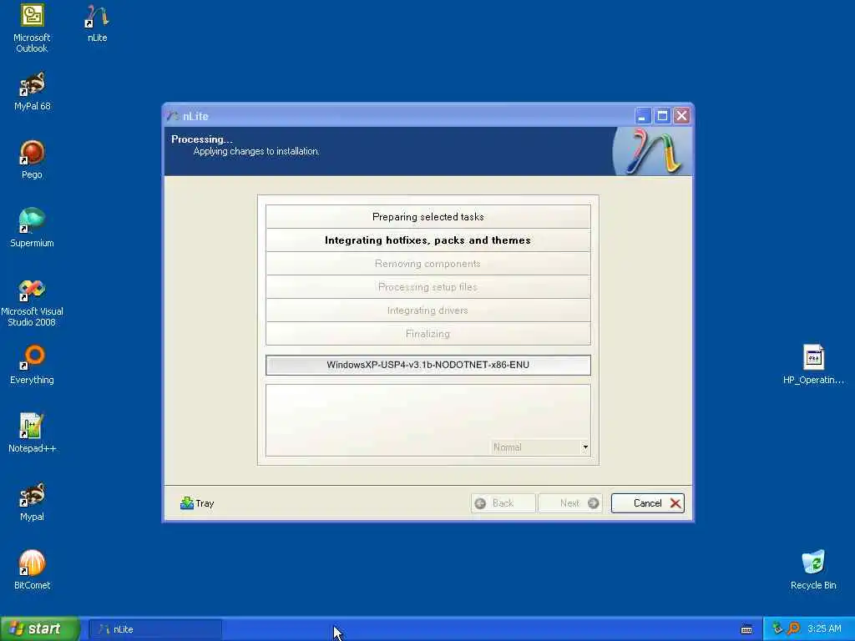Close the nLite window
The width and height of the screenshot is (855, 641).
pyautogui.click(x=681, y=115)
